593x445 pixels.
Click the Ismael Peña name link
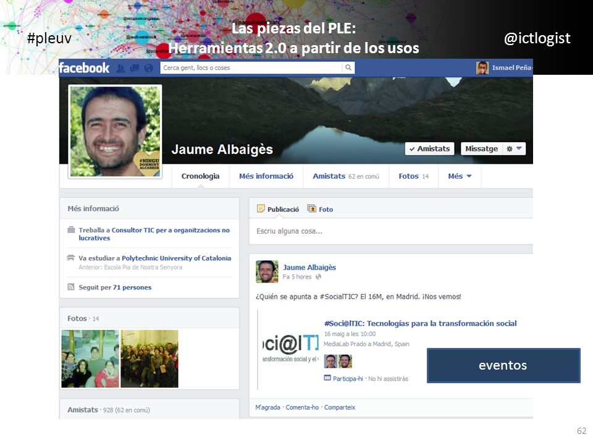[512, 68]
